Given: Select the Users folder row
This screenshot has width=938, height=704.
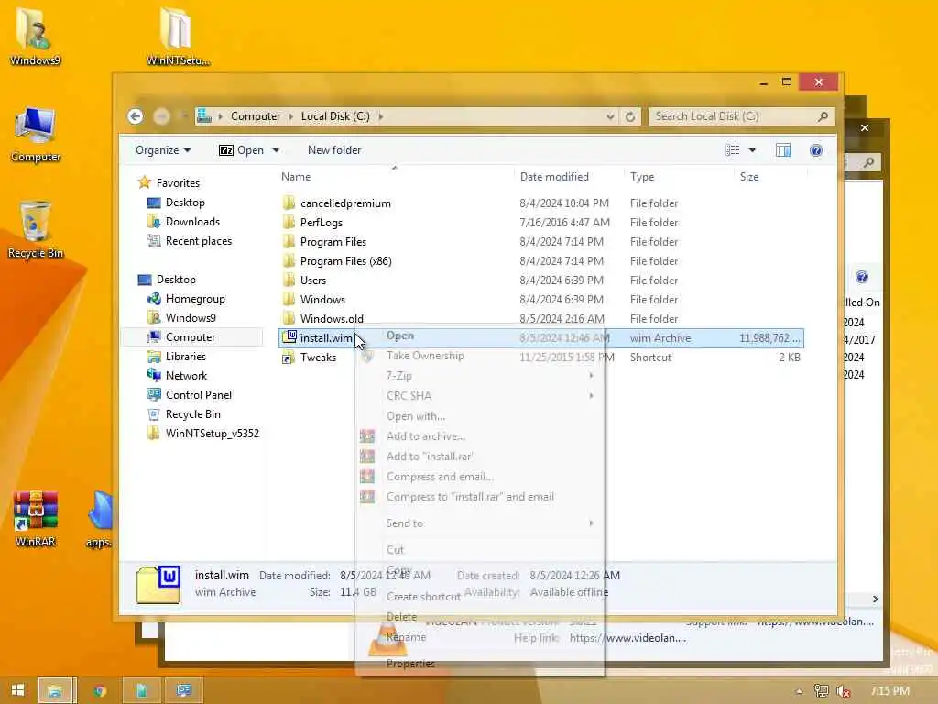Looking at the screenshot, I should [x=541, y=280].
